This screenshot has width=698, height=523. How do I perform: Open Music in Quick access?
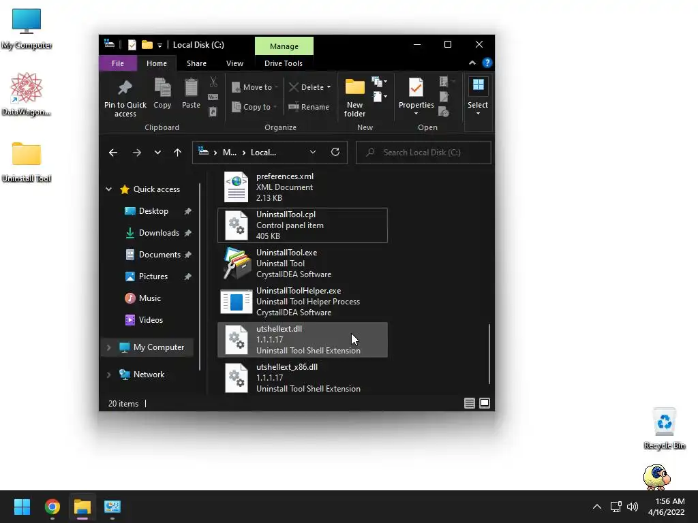point(149,298)
